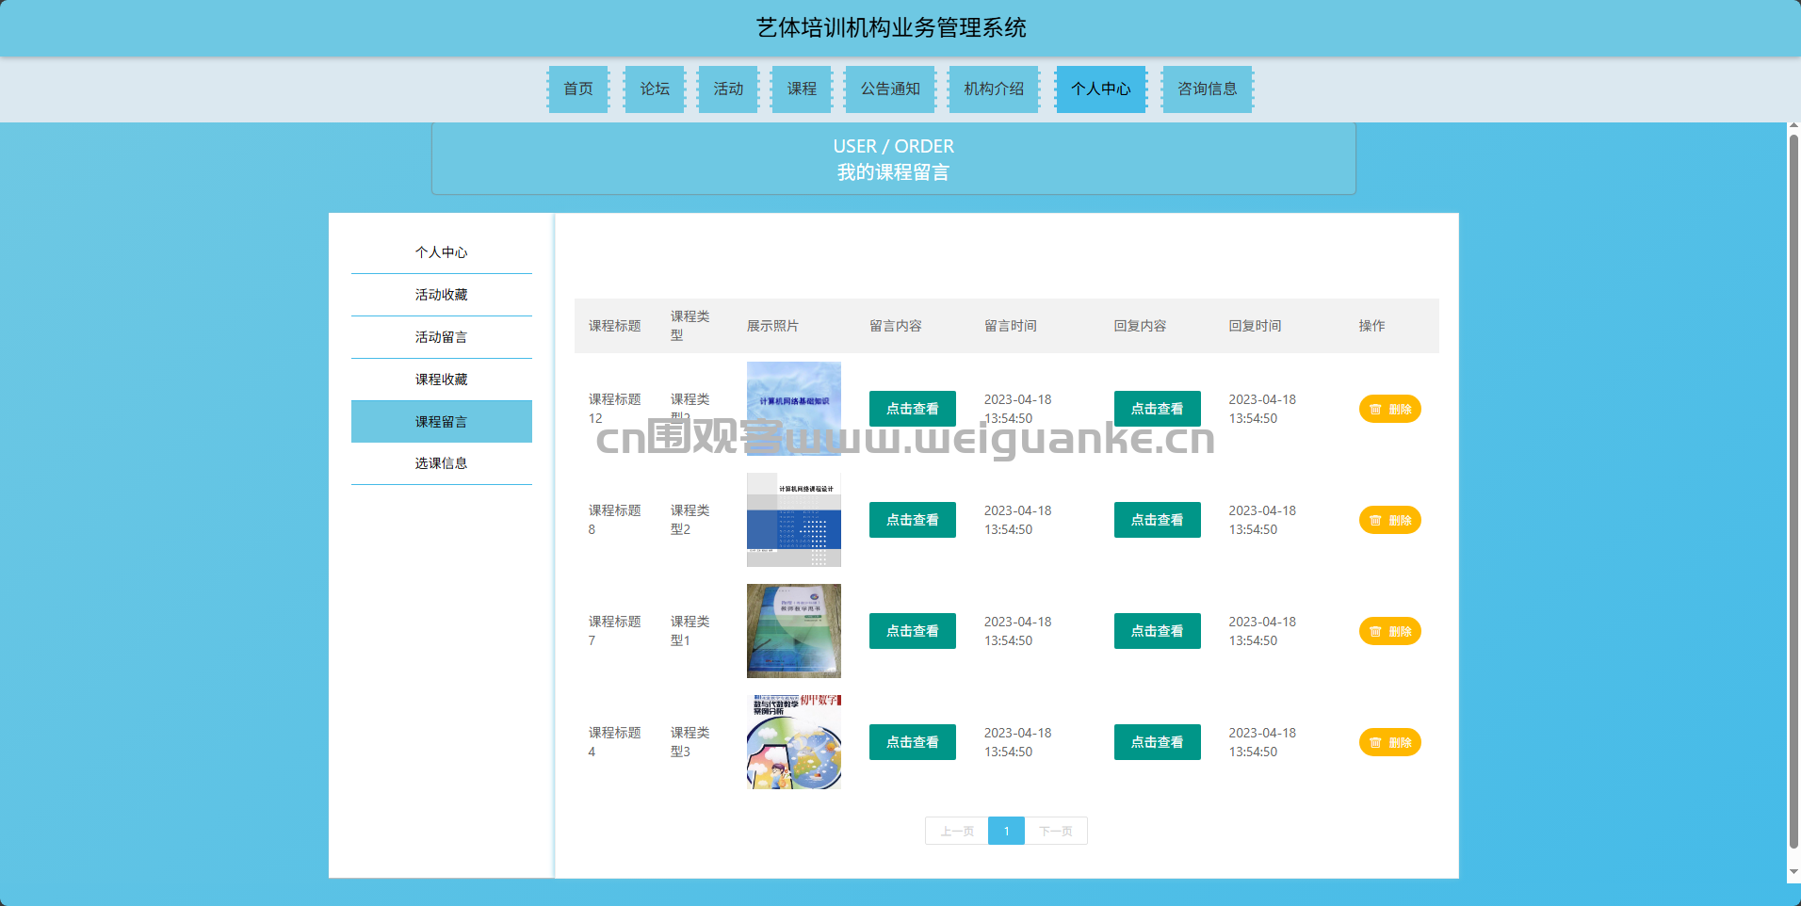Select 课程留言 in the sidebar

point(442,421)
